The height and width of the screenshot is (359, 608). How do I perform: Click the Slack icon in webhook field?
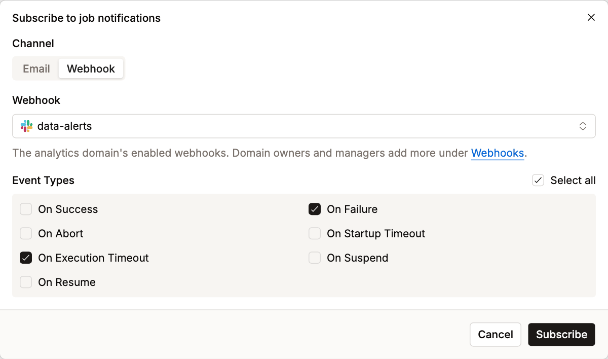click(26, 126)
